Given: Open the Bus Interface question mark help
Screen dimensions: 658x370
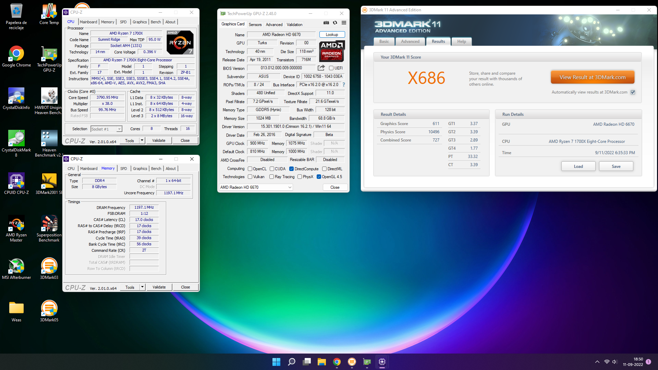Looking at the screenshot, I should 344,85.
